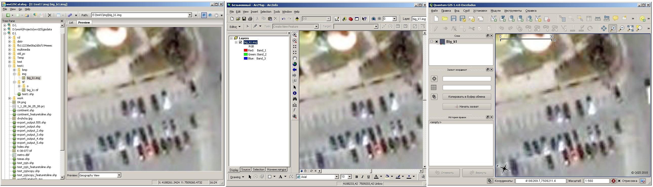The width and height of the screenshot is (653, 187).
Task: Open the Preview type dropdown in wxGISCatalog
Action: 119,175
